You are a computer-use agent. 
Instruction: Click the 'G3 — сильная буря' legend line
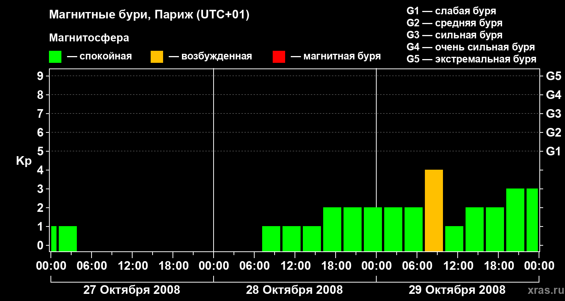point(454,35)
